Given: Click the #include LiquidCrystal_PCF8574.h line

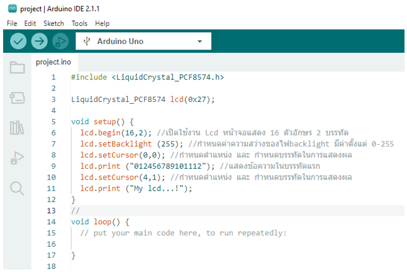Looking at the screenshot, I should tap(147, 77).
